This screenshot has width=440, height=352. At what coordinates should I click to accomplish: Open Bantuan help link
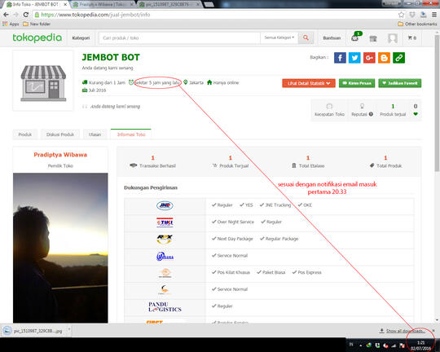point(332,38)
